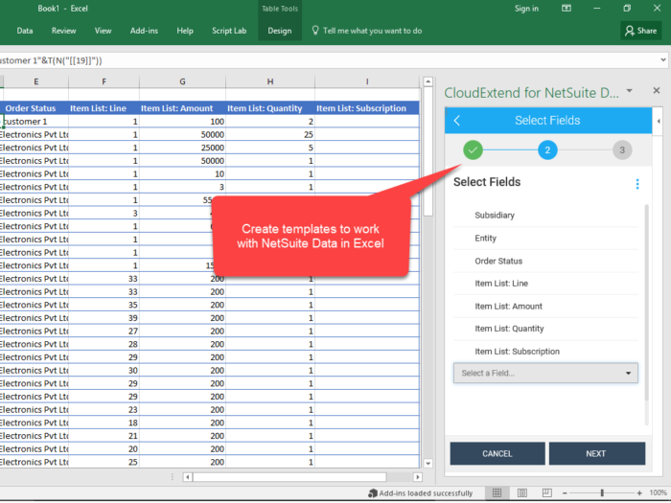Viewport: 671px width, 503px height.
Task: Click the CANCEL button
Action: tap(497, 453)
